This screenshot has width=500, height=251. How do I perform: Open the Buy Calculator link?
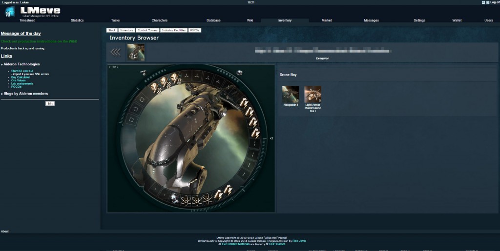coord(21,77)
